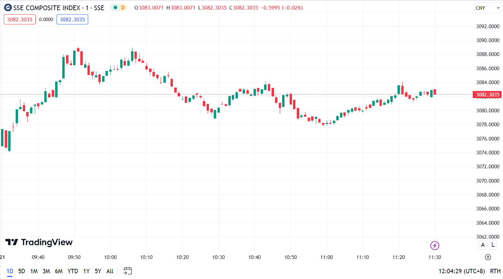This screenshot has width=503, height=279.
Task: Open the CNY currency dropdown
Action: [487, 8]
